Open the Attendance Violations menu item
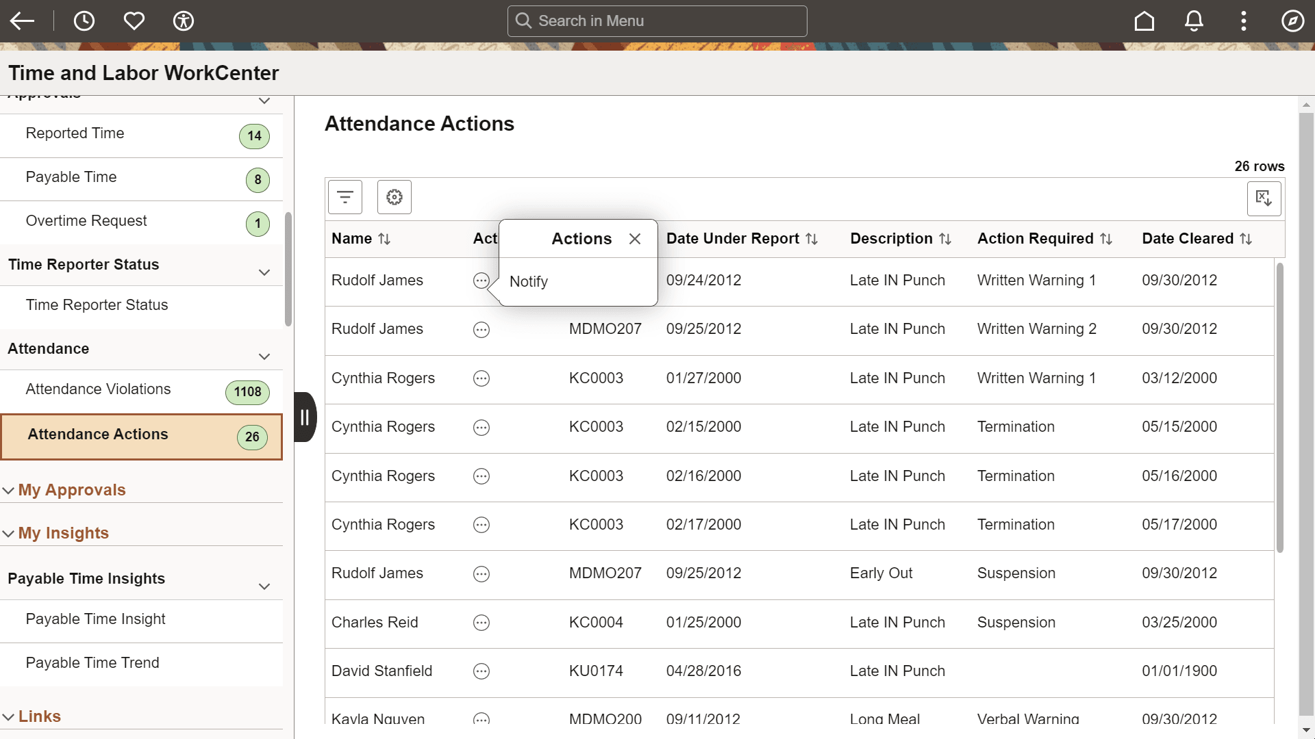Image resolution: width=1315 pixels, height=739 pixels. pos(98,389)
